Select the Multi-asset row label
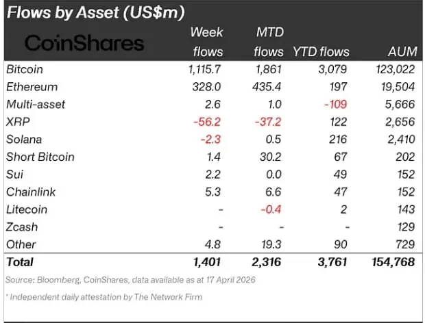The image size is (425, 323). 35,104
